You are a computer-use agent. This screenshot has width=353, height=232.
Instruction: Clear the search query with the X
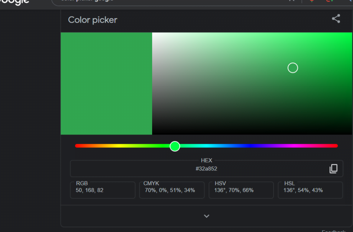coord(291,1)
